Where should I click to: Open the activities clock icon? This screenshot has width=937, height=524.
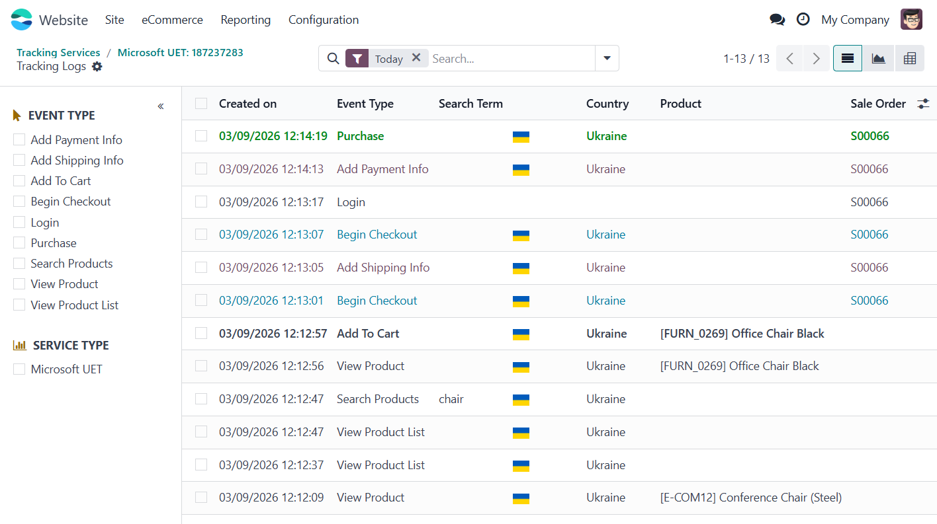803,20
